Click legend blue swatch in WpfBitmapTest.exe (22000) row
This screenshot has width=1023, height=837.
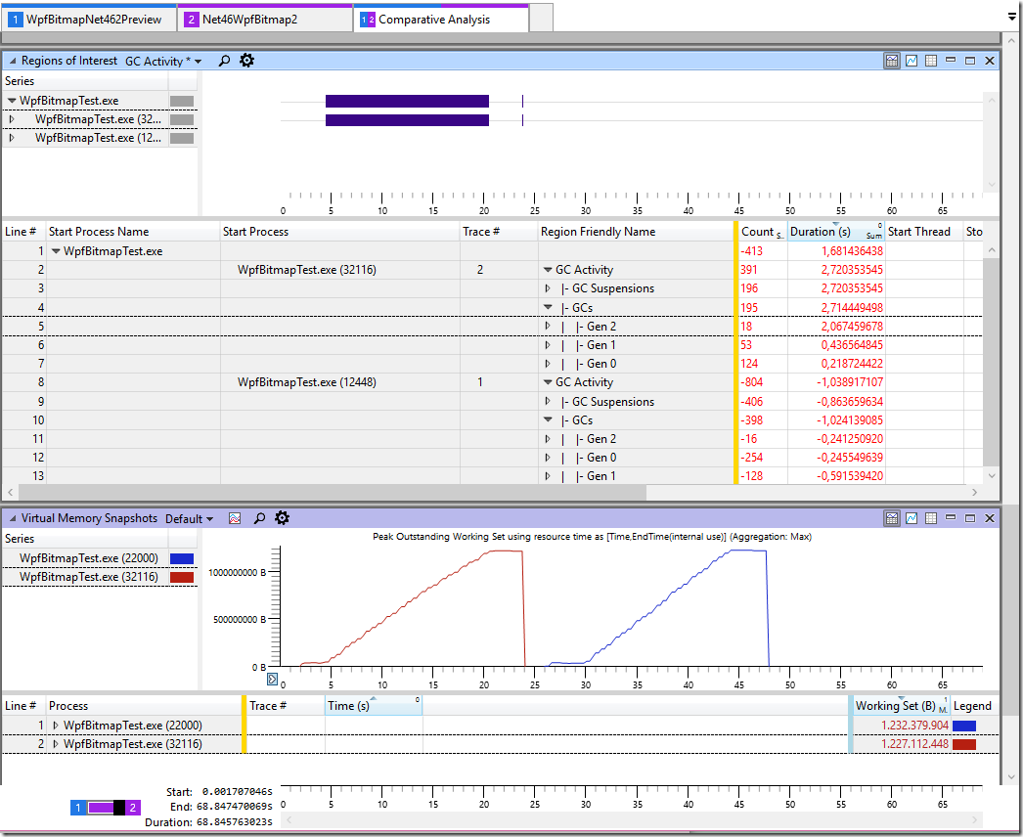(964, 726)
